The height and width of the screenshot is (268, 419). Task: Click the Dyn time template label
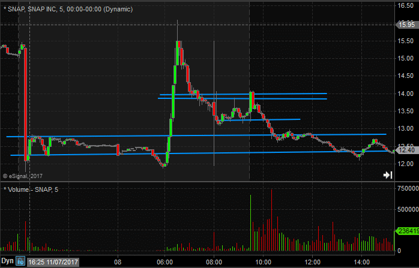[7, 261]
